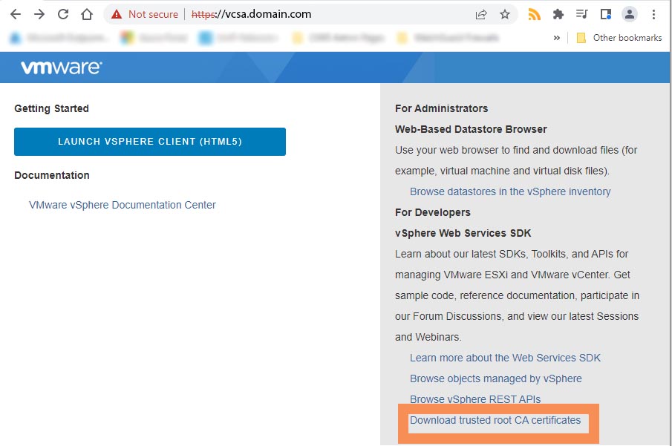This screenshot has height=446, width=672.
Task: Open Browse datastores in the vSphere inventory
Action: pos(510,191)
